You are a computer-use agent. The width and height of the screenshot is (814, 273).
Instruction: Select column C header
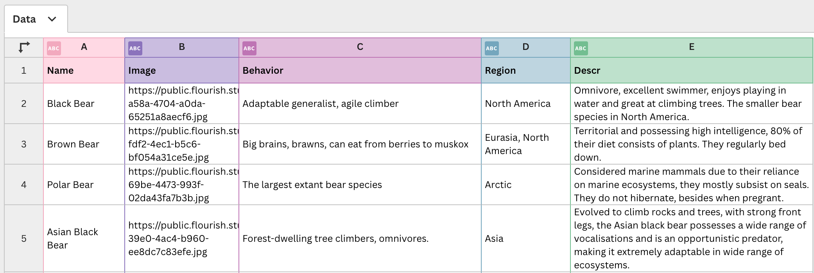point(360,48)
